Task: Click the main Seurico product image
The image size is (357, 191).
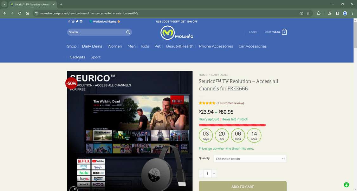Action: click(x=130, y=131)
